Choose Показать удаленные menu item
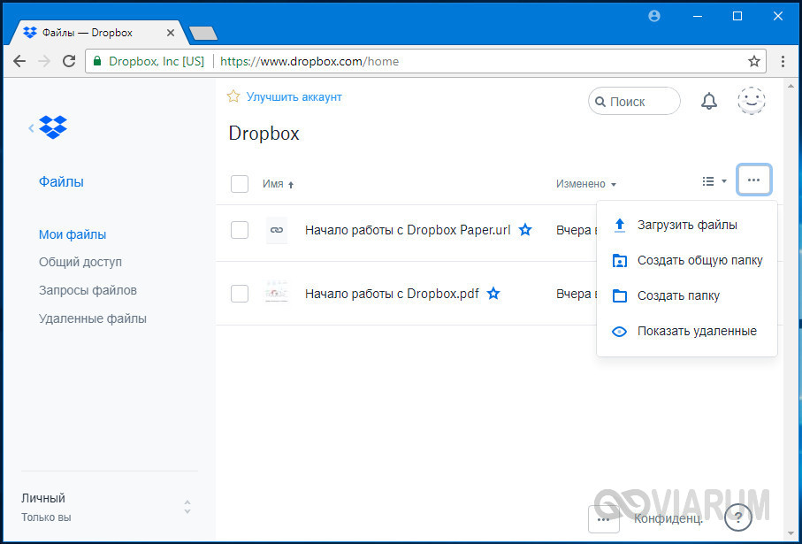 tap(687, 331)
